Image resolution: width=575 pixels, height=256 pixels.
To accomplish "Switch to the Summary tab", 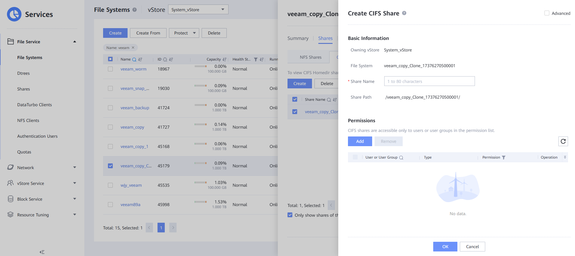I will pyautogui.click(x=298, y=38).
